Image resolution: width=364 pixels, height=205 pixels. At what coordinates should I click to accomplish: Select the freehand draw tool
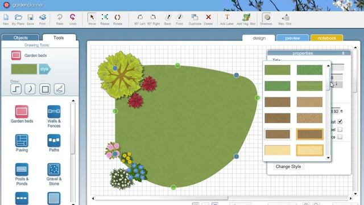(x=59, y=89)
